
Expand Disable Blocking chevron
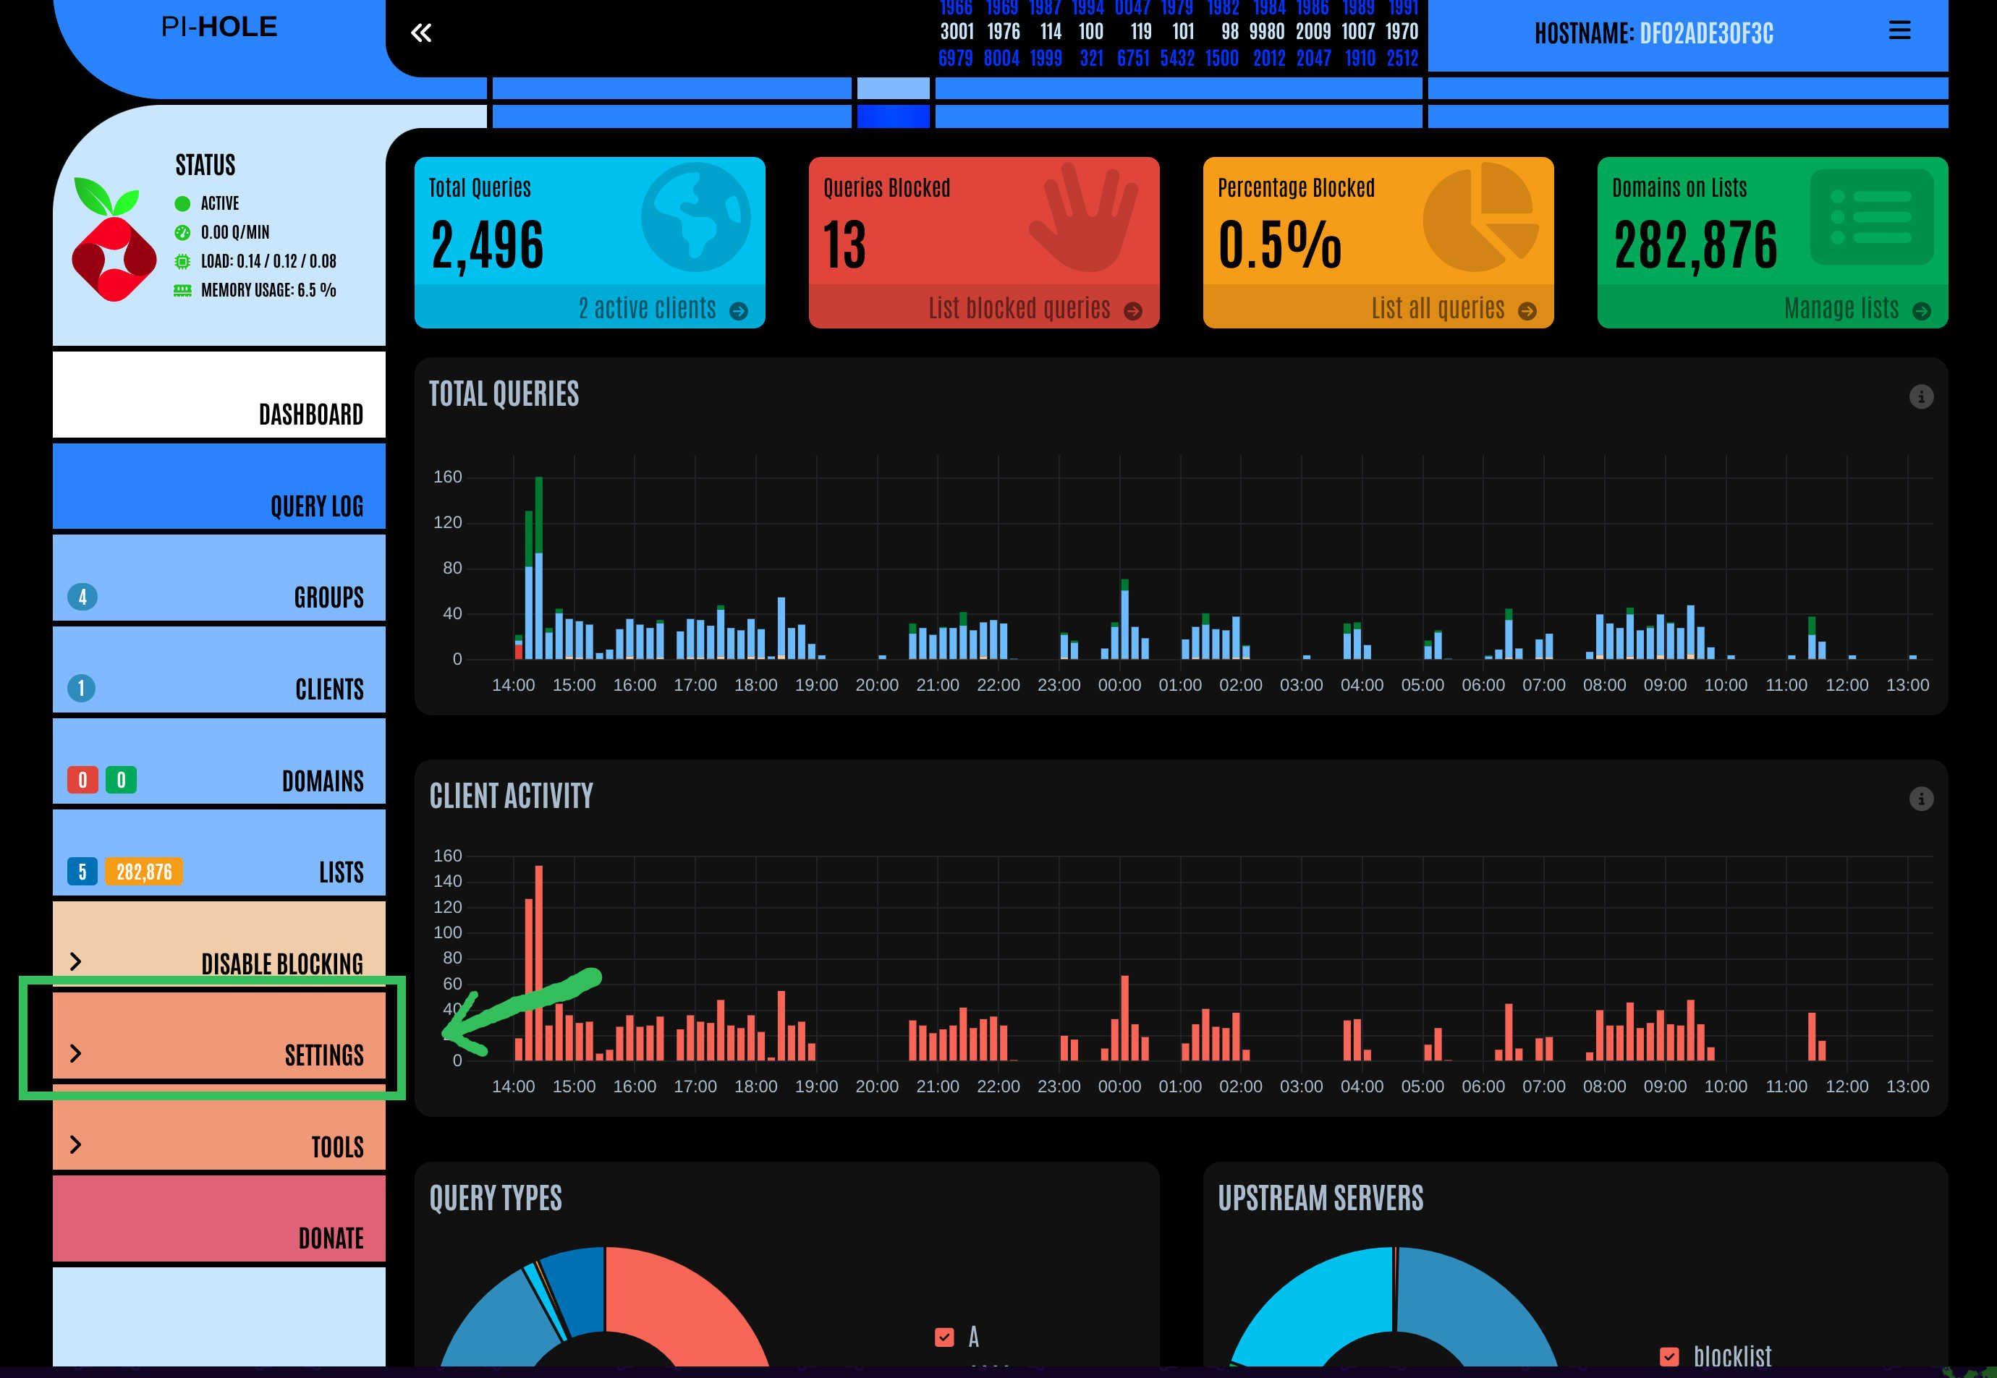pos(75,962)
